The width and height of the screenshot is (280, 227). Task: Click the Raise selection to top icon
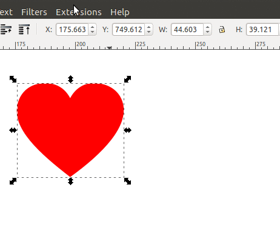[24, 30]
